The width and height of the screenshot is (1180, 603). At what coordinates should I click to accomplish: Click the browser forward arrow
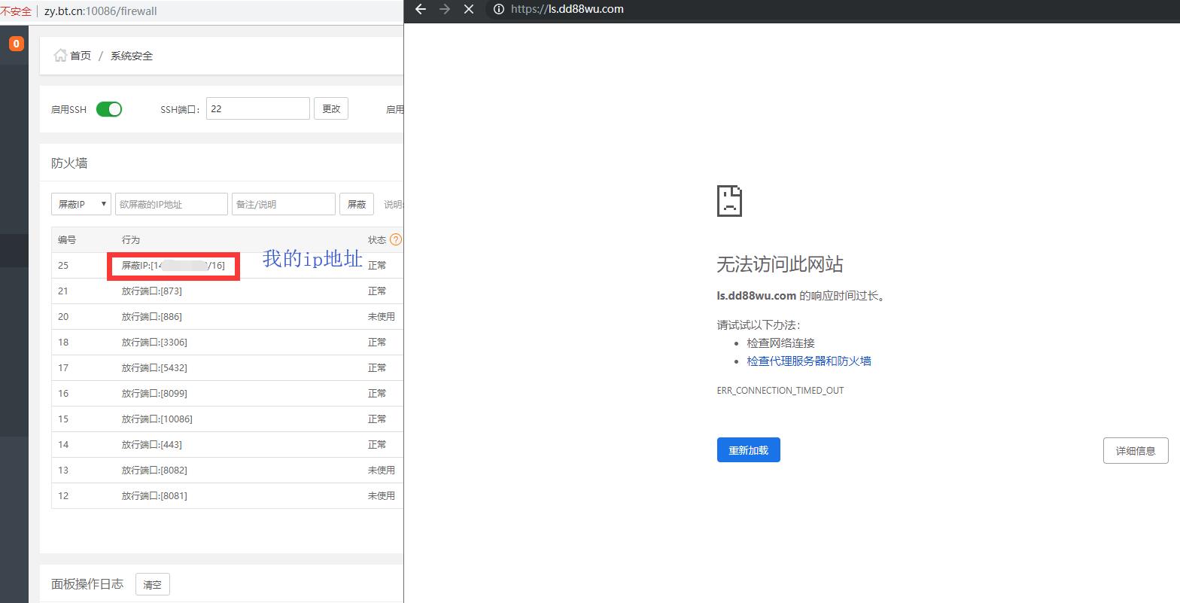click(x=445, y=9)
